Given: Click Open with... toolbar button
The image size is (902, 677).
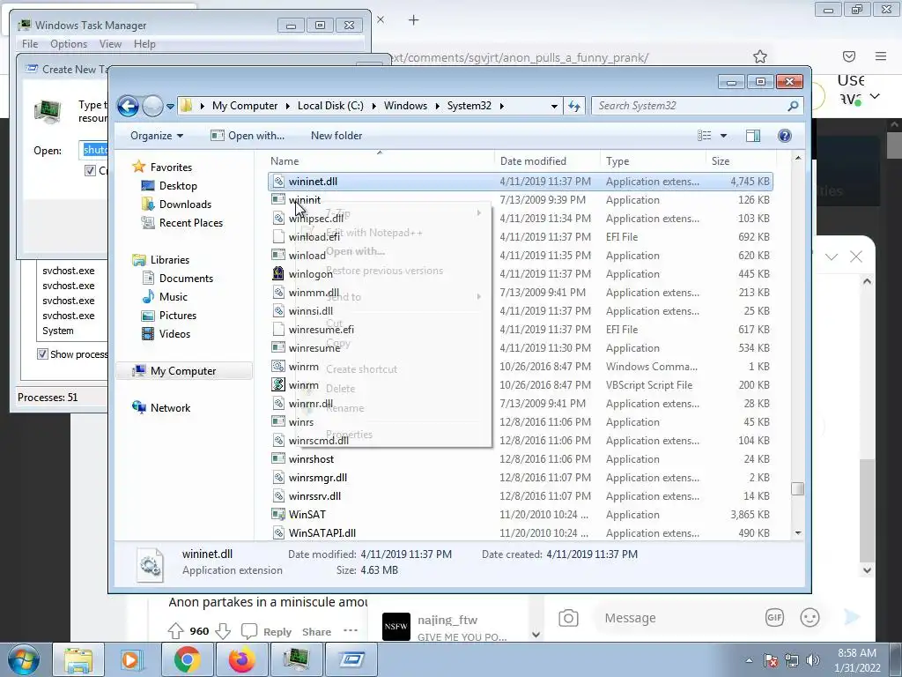Looking at the screenshot, I should pyautogui.click(x=248, y=136).
